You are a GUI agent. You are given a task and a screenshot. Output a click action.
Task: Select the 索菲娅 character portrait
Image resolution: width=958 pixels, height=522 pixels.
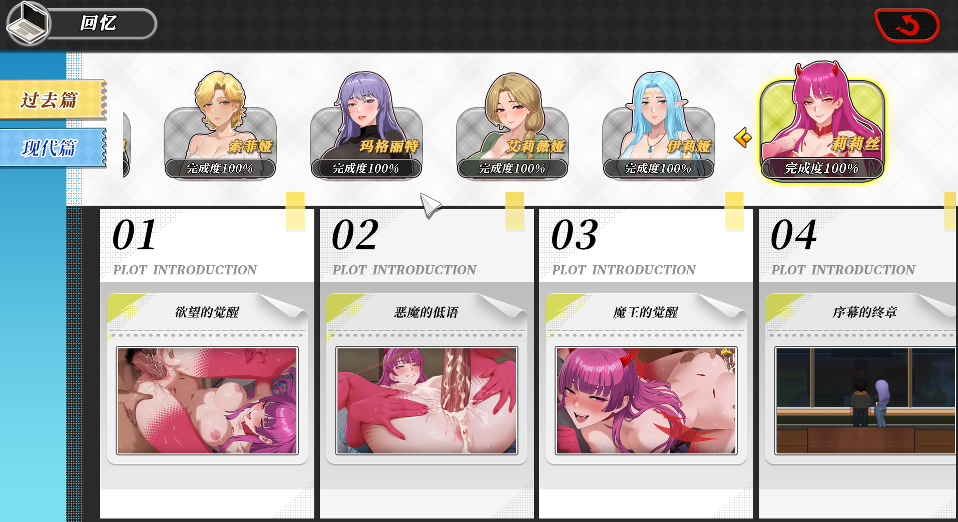pyautogui.click(x=220, y=125)
